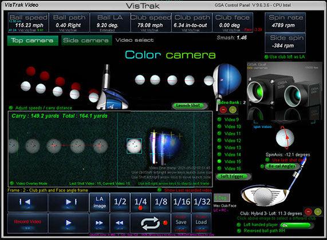The width and height of the screenshot is (327, 240).
Task: Click the Carry 149.2 yards text
Action: click(x=36, y=116)
